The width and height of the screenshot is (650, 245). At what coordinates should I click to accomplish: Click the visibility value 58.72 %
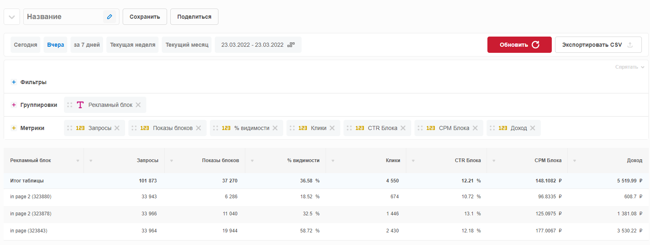point(310,231)
